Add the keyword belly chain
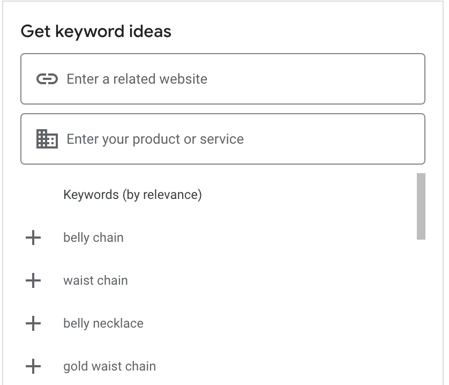This screenshot has height=385, width=449. (x=33, y=237)
